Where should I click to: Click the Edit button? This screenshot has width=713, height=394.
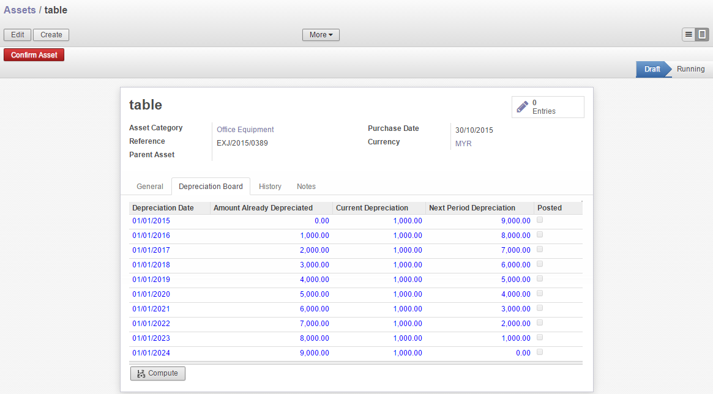click(17, 35)
